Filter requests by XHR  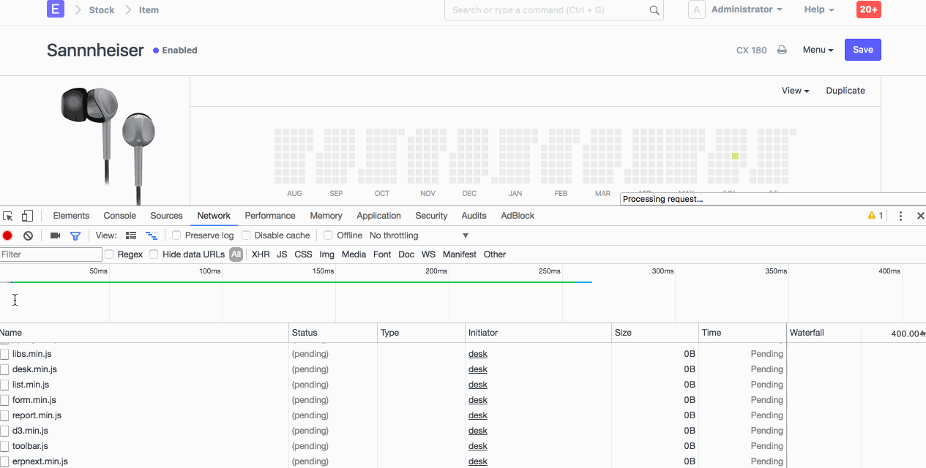tap(261, 254)
